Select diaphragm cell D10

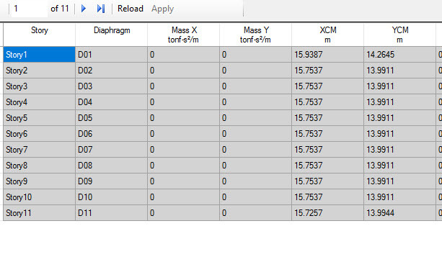(x=111, y=197)
